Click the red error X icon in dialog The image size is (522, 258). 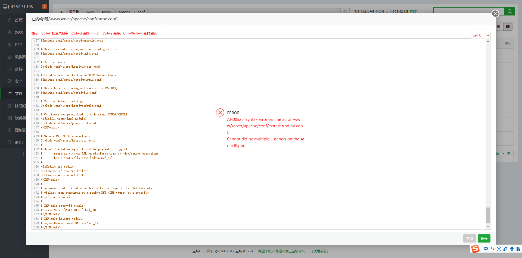[220, 112]
